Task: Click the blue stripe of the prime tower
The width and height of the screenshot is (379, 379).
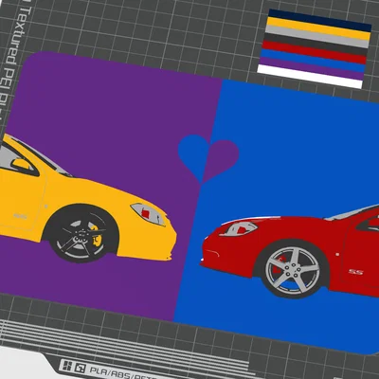Action: pyautogui.click(x=313, y=61)
